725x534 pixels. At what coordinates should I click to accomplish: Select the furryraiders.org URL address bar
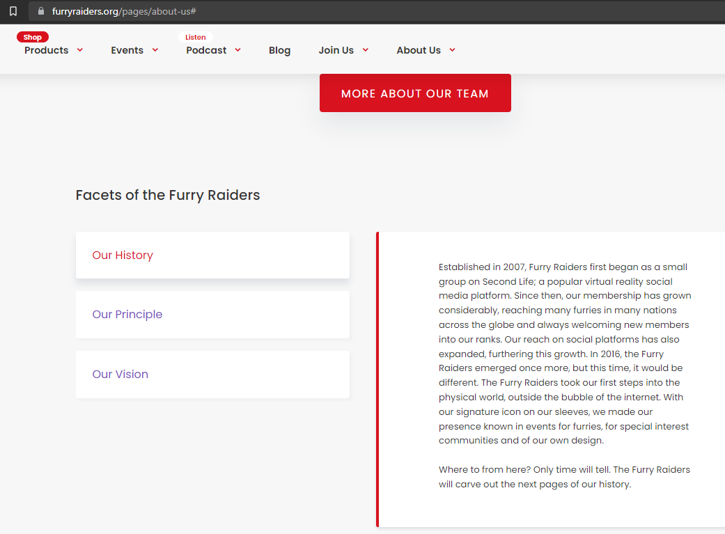click(x=377, y=11)
